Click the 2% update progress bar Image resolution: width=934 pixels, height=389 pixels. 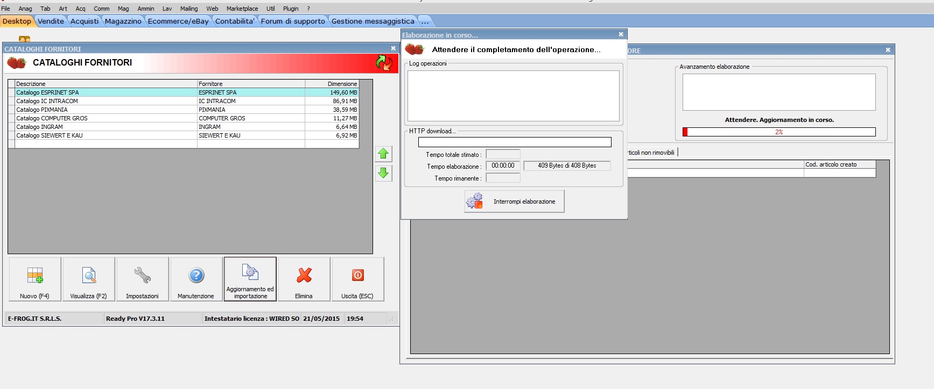click(x=779, y=132)
